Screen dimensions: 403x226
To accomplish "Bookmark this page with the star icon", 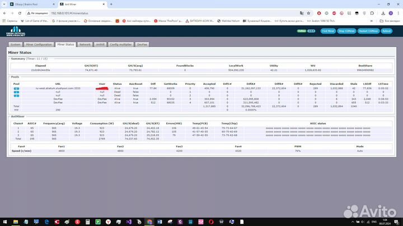I will pyautogui.click(x=308, y=13).
